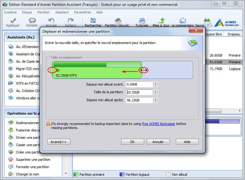Select Copier une partition operation
The height and width of the screenshot is (180, 245).
pos(24,145)
